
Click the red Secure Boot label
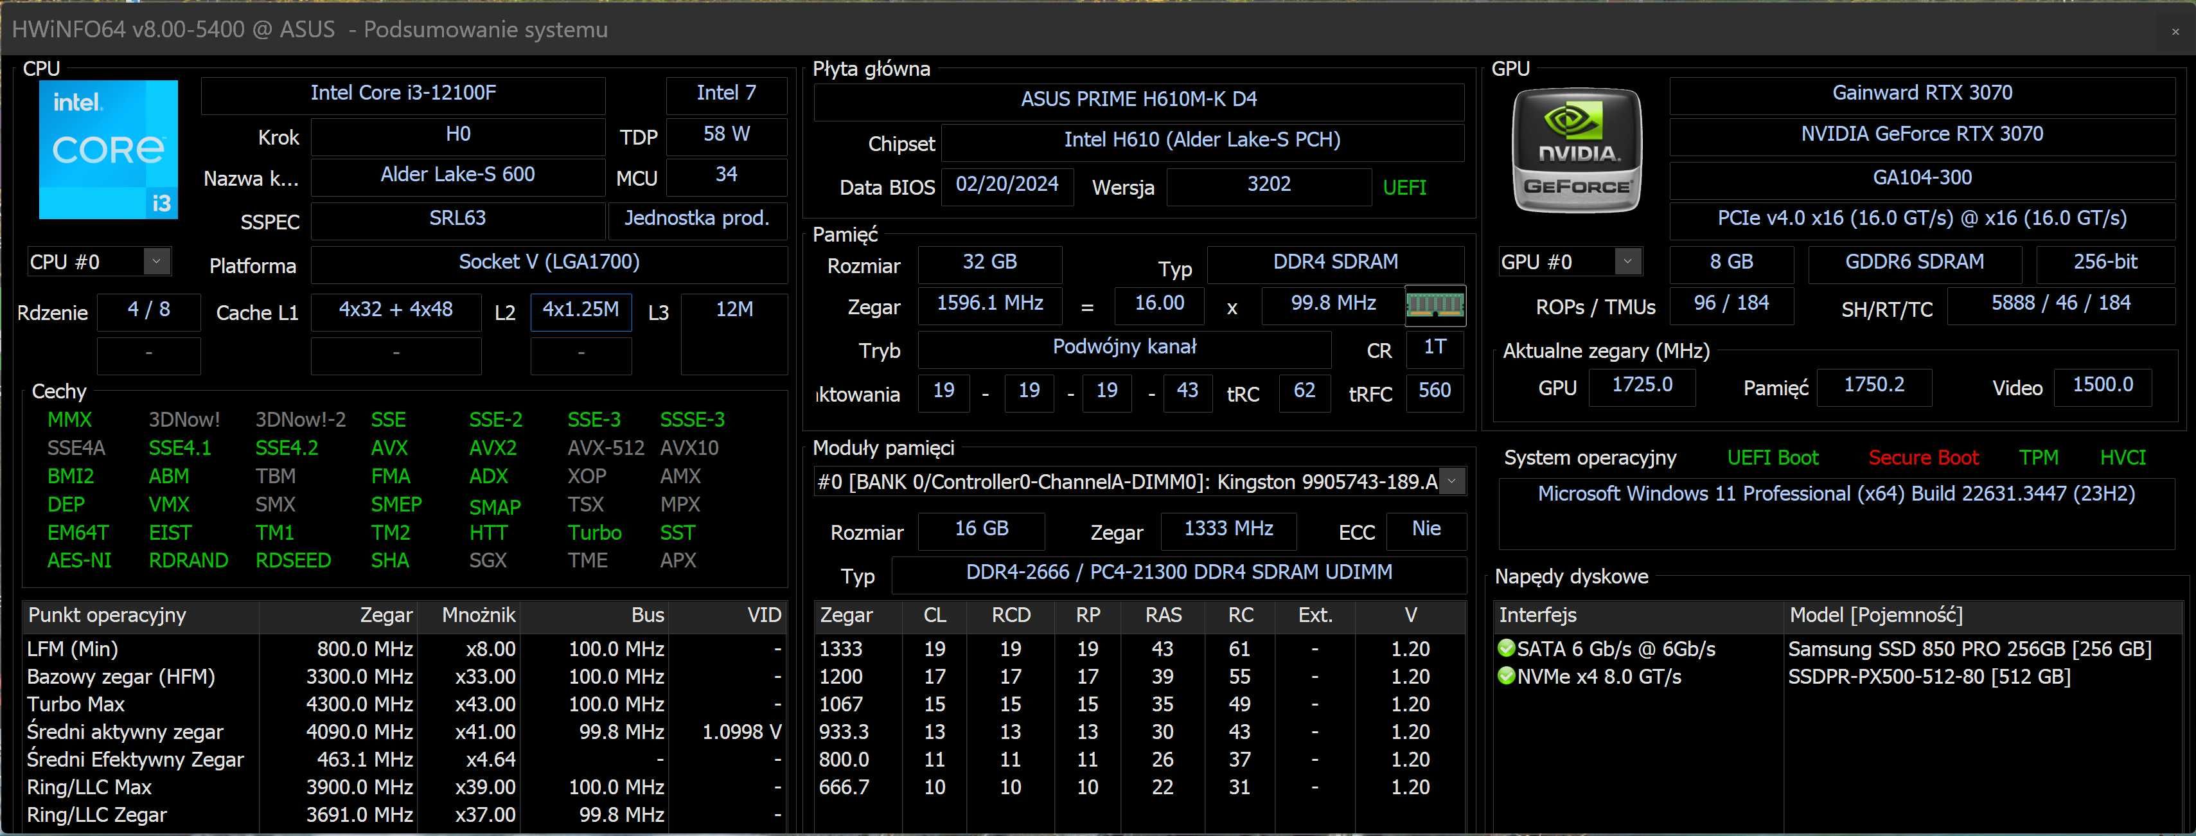tap(1923, 458)
